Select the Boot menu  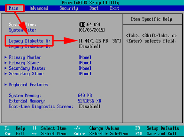coord(94,8)
